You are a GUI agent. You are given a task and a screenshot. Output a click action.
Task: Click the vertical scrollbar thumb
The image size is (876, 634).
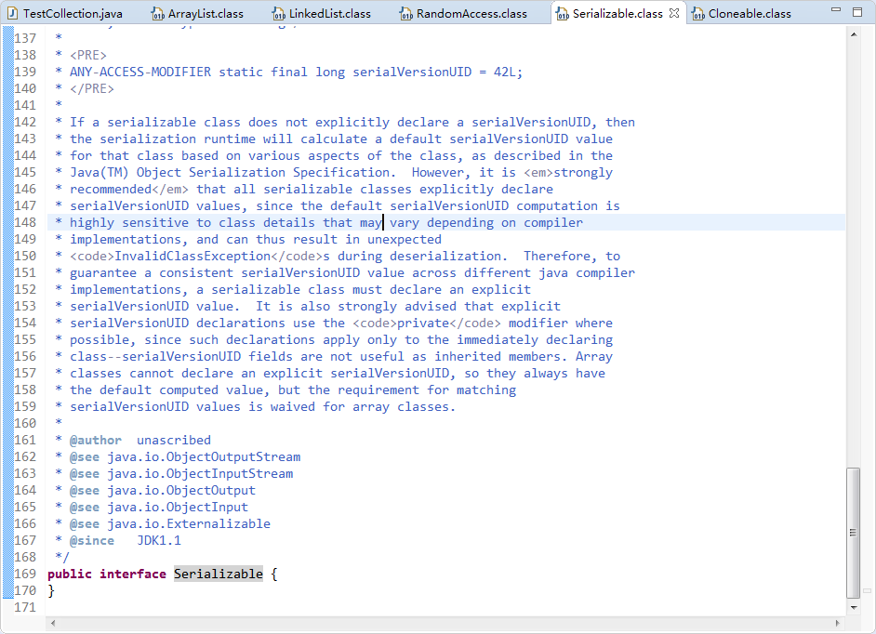tap(853, 533)
